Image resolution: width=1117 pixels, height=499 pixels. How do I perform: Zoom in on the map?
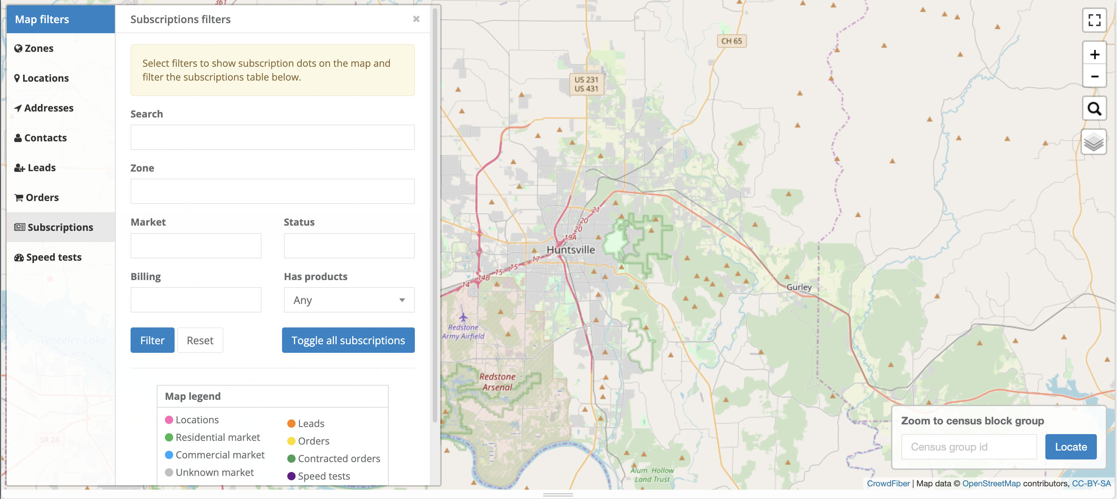pyautogui.click(x=1094, y=54)
